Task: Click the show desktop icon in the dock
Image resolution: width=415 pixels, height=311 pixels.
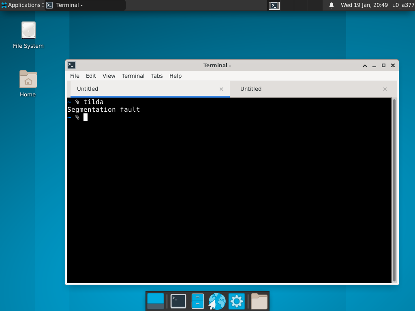Action: 155,301
